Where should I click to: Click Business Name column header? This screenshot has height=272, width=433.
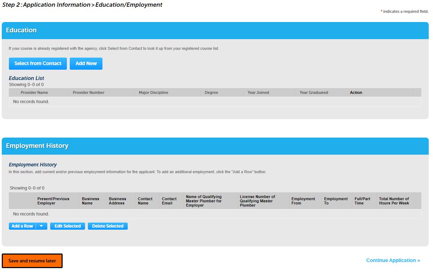click(x=91, y=201)
